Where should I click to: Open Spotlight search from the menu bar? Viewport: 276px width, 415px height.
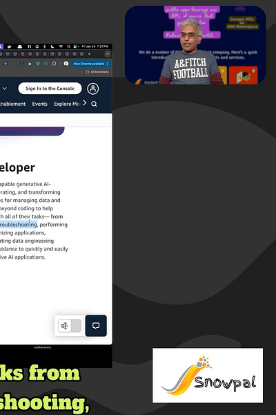69,46
